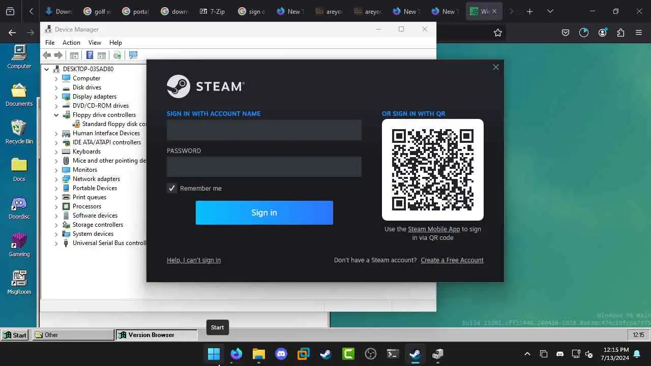
Task: Switch to the golf browser tab
Action: (96, 11)
